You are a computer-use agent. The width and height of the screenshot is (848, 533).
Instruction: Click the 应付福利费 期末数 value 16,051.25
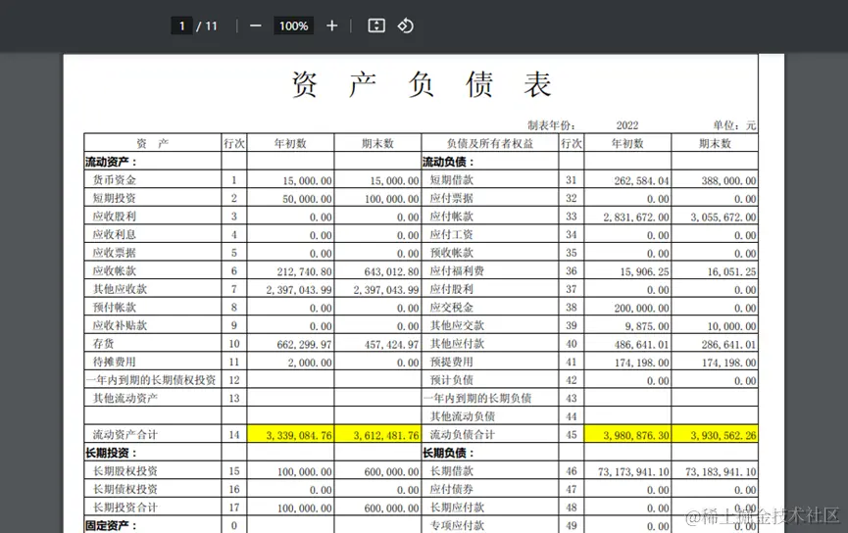731,271
